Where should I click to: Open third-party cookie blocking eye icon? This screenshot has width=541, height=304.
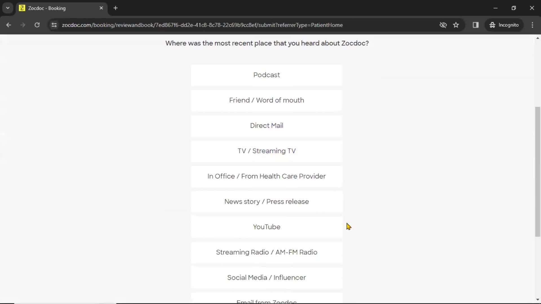[443, 25]
